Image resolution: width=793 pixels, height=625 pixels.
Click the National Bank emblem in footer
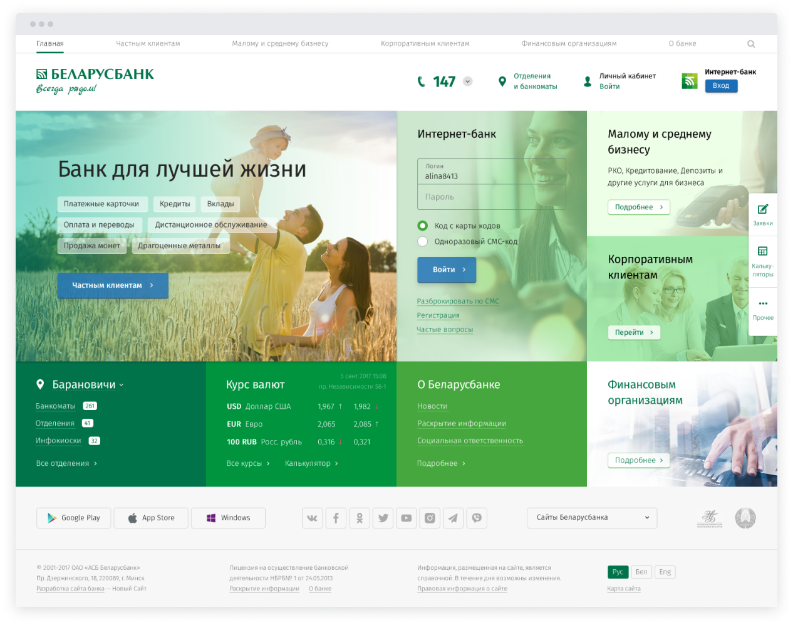coord(710,518)
